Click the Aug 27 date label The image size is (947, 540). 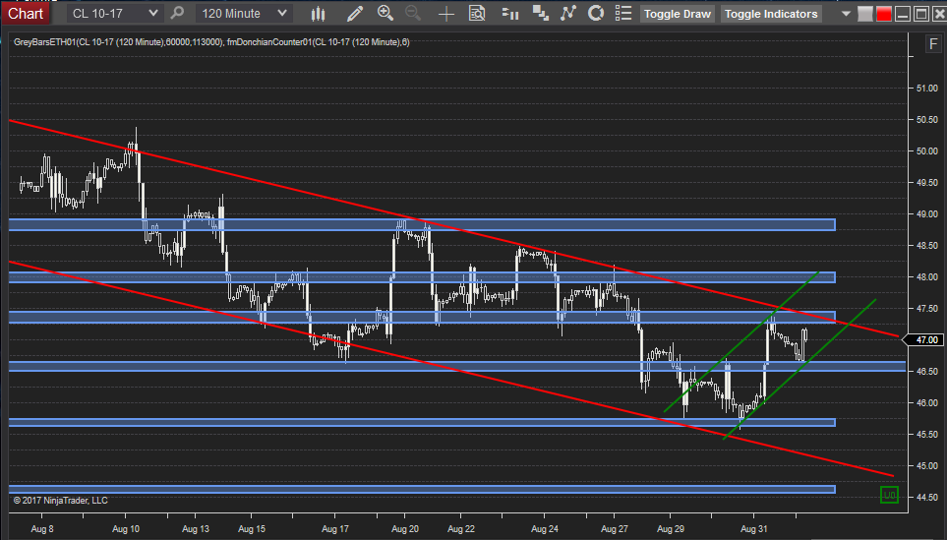pos(615,528)
